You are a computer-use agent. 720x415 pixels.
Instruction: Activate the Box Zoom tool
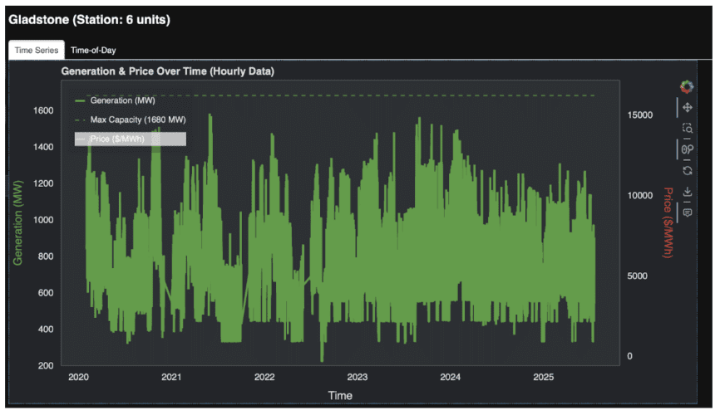point(687,129)
